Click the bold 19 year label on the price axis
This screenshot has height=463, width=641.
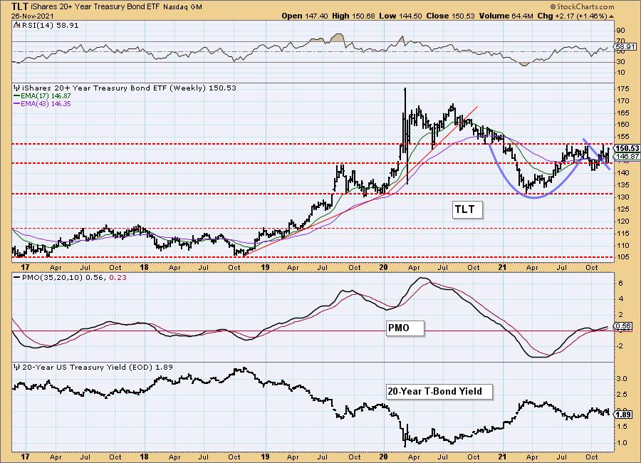click(x=265, y=267)
